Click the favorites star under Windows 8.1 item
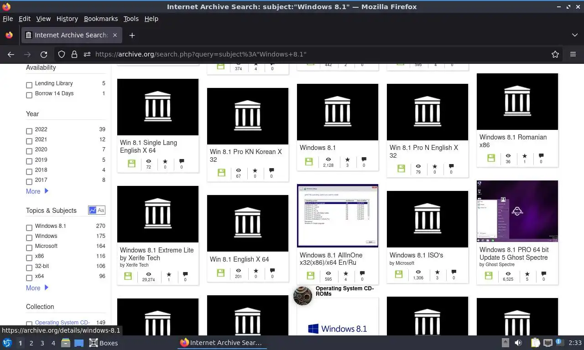The width and height of the screenshot is (584, 350). click(347, 160)
